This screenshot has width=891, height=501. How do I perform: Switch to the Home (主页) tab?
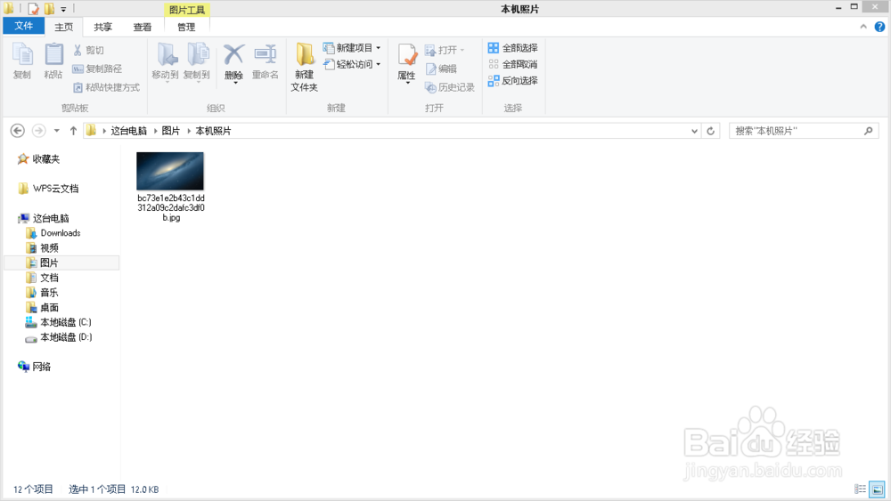[x=63, y=27]
